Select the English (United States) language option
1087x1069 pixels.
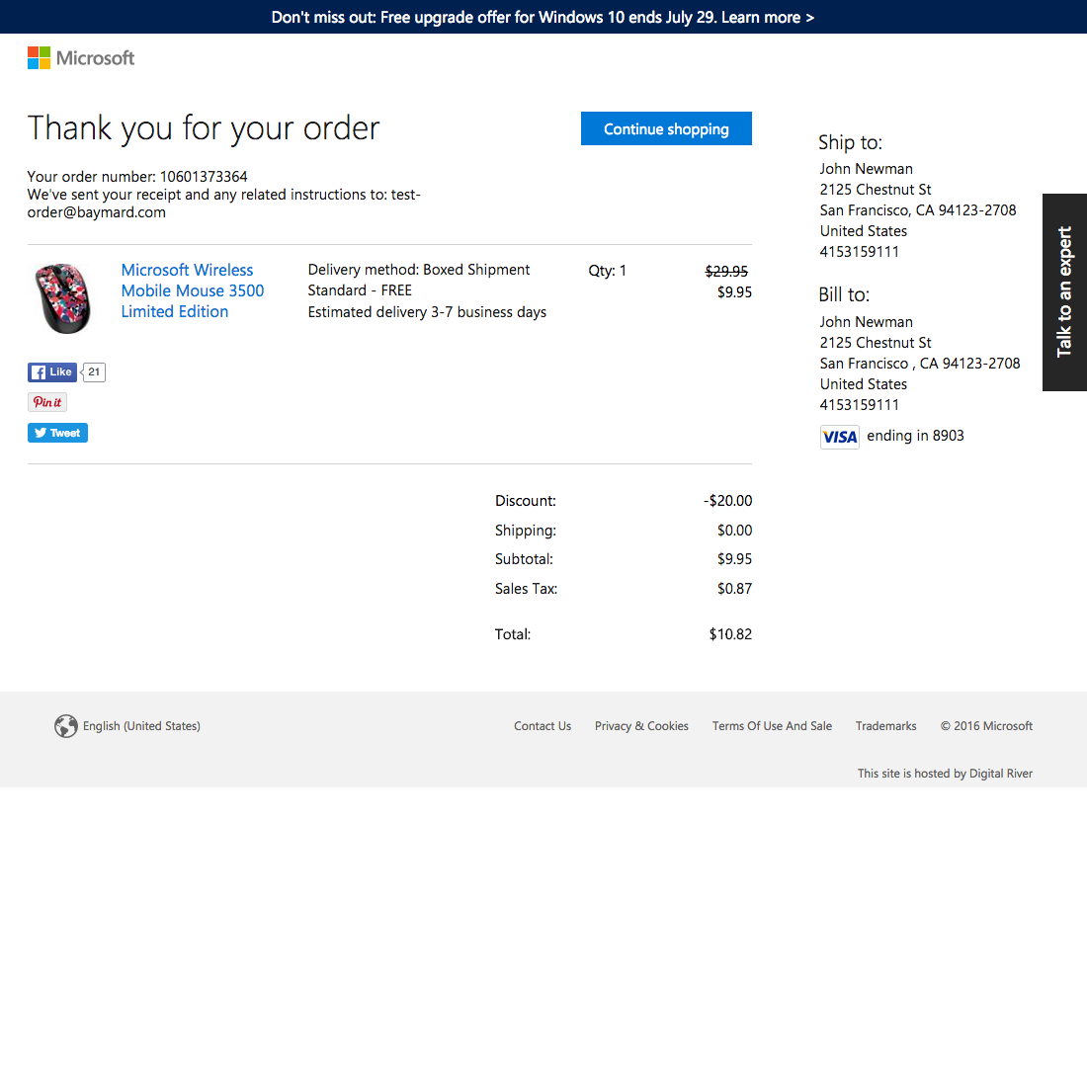point(142,725)
